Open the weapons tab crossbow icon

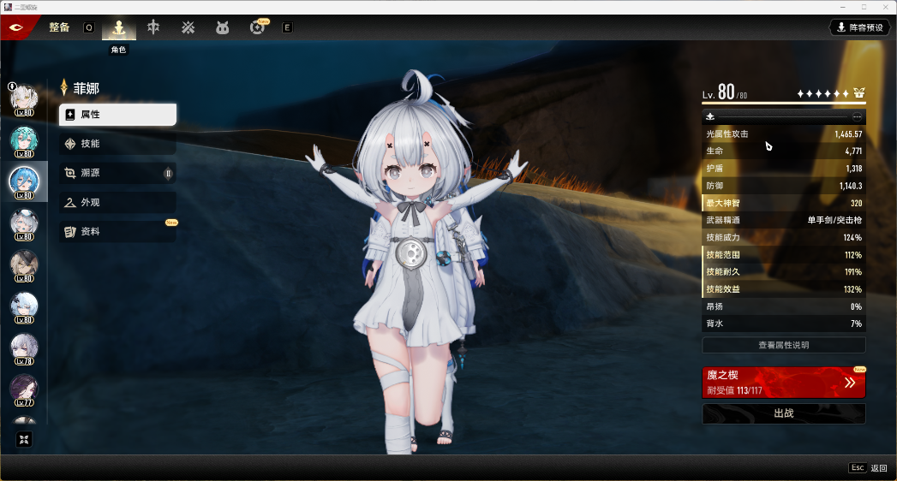153,27
